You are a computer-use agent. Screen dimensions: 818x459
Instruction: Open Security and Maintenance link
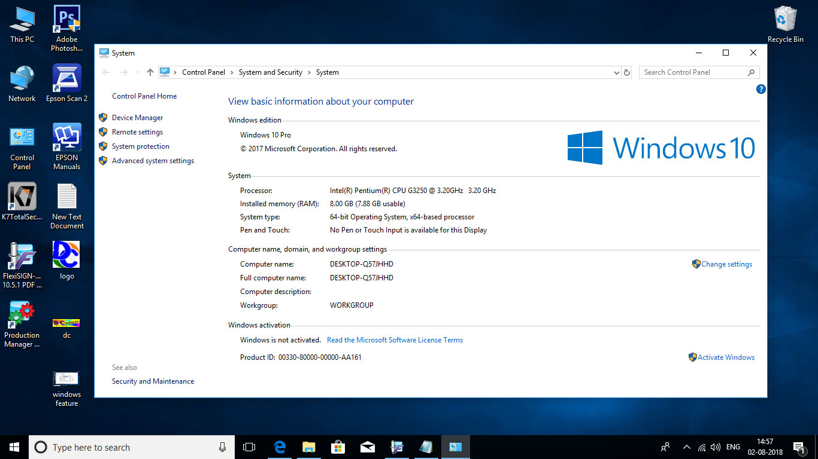(153, 381)
